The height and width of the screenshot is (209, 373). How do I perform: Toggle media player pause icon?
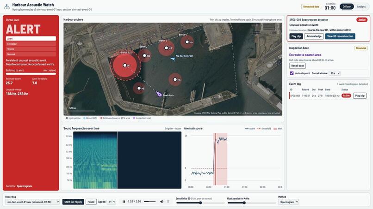(x=124, y=202)
